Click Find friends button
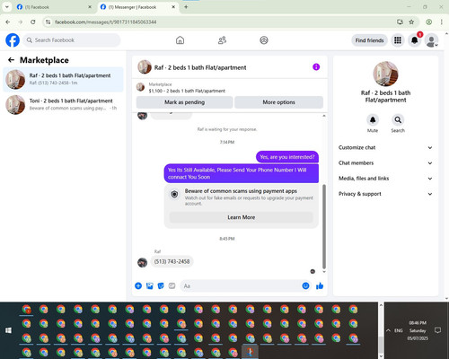Viewport: 449px width, 359px height. 369,40
